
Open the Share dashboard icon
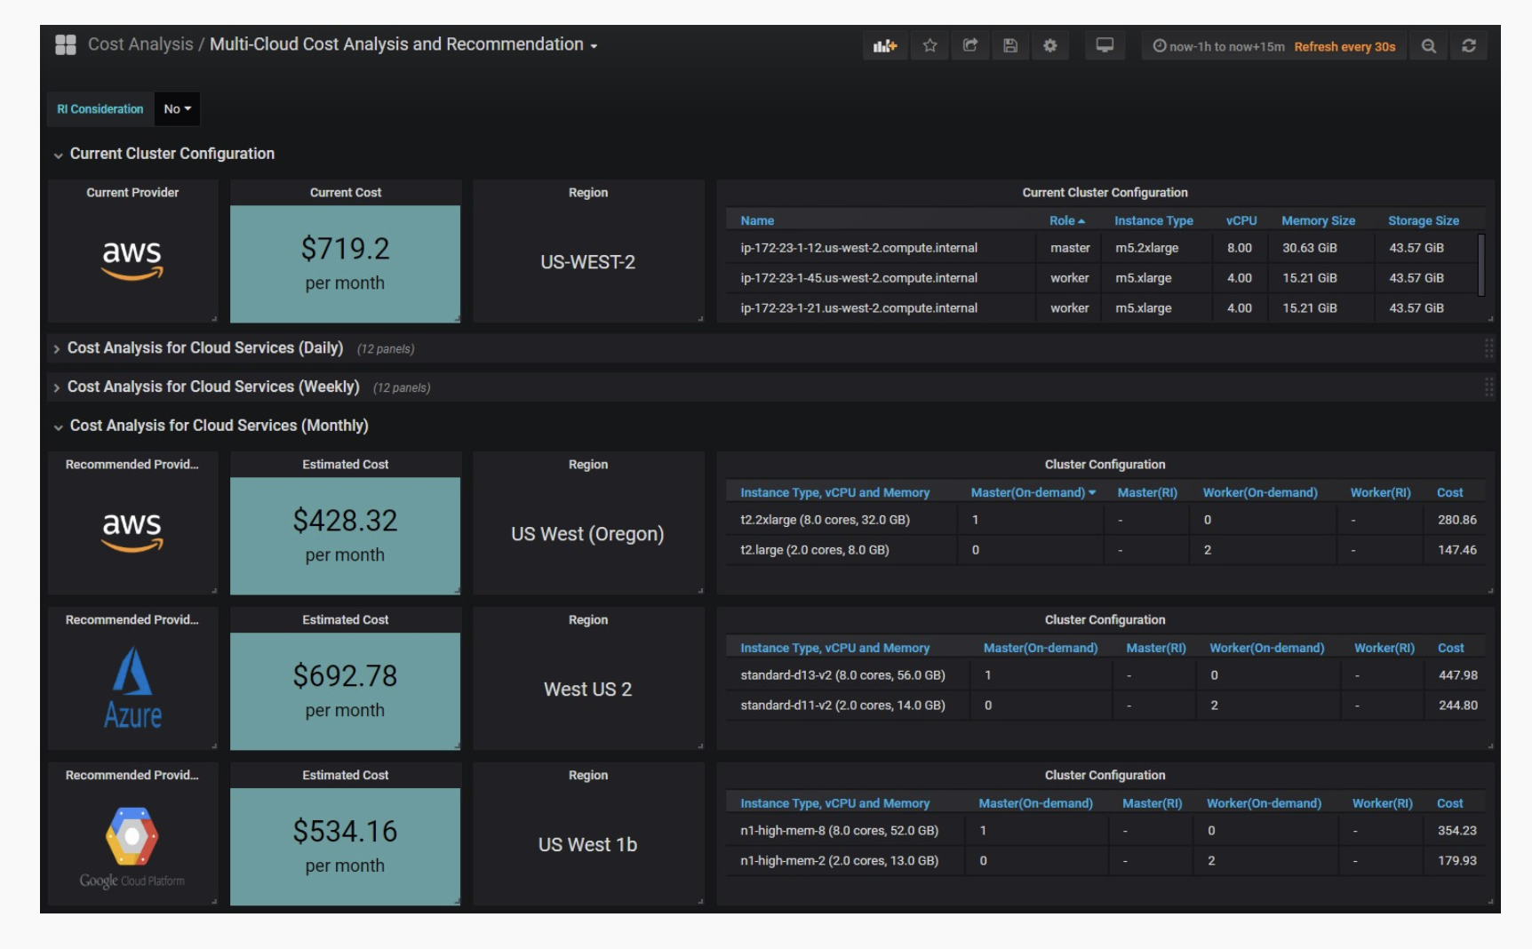(x=970, y=46)
